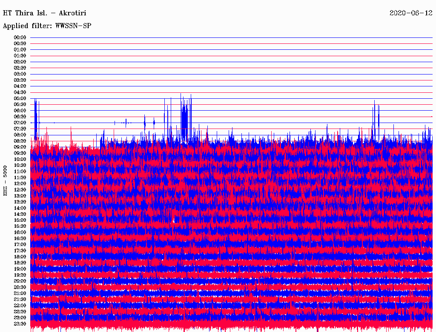436x332 pixels.
Task: Select the 02:30 time label
Action: click(20, 68)
